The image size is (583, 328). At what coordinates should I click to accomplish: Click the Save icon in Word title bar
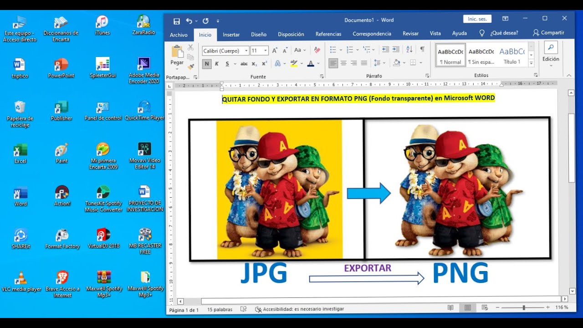point(177,21)
